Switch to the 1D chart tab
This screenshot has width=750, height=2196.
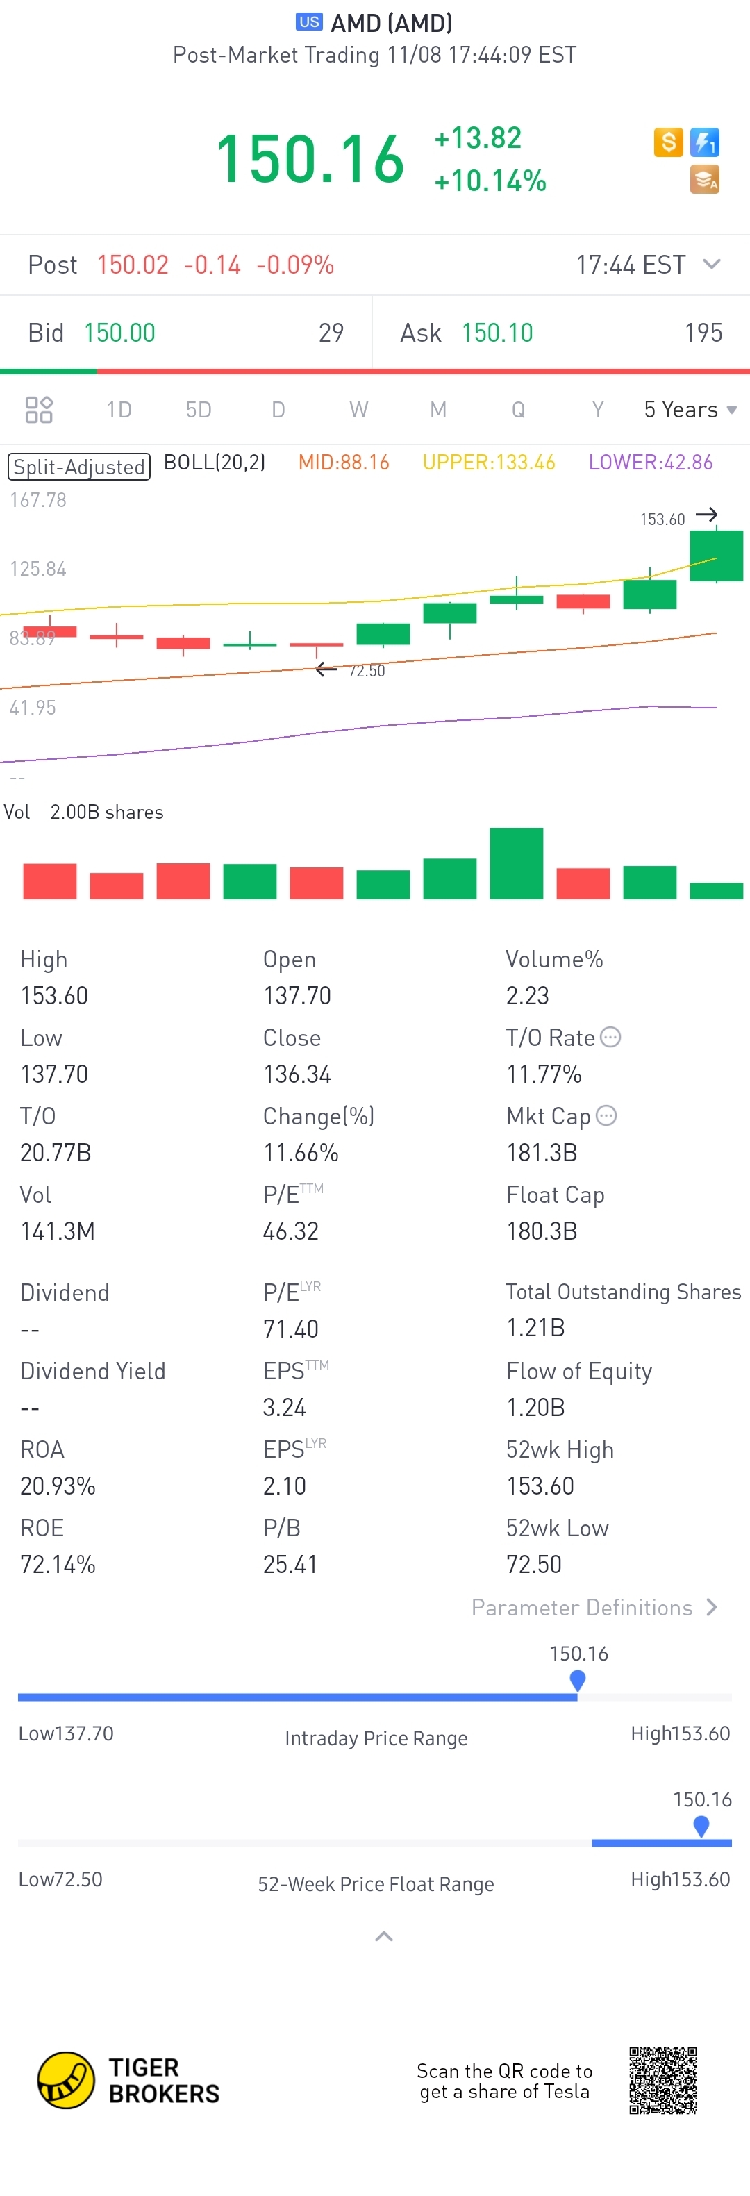pyautogui.click(x=119, y=410)
